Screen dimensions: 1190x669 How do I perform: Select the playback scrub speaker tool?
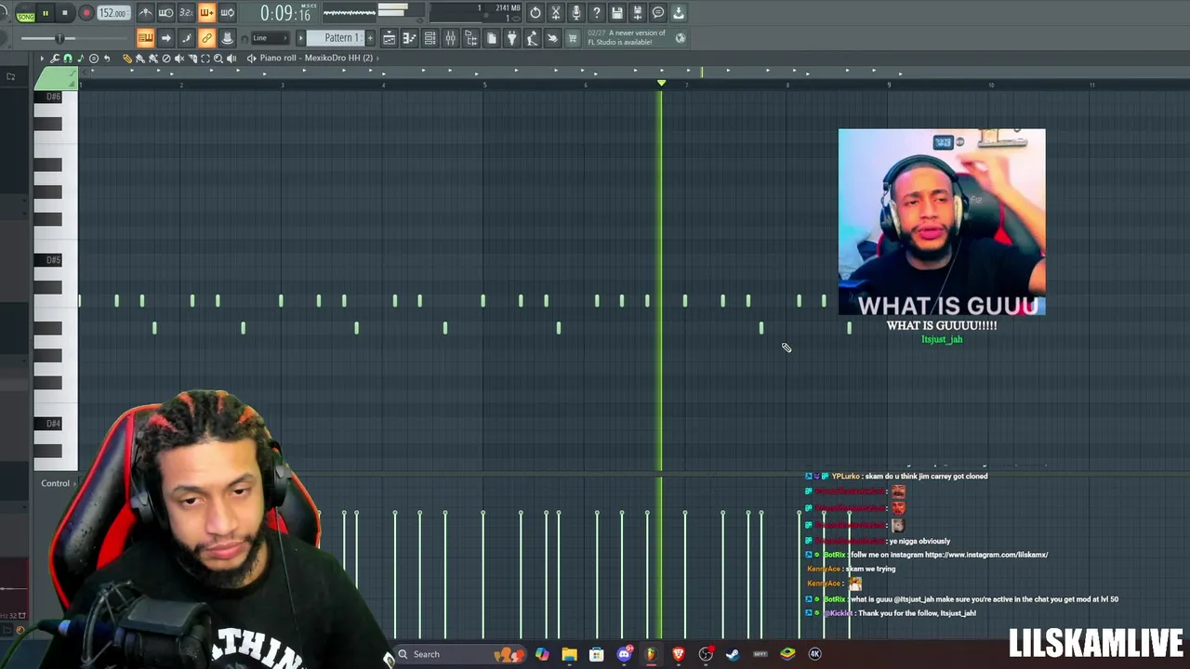(x=231, y=59)
